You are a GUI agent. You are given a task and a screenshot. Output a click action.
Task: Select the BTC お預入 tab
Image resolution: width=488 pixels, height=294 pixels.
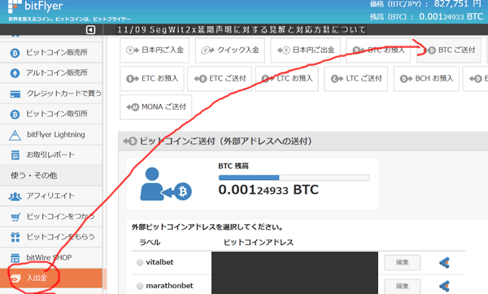(378, 50)
